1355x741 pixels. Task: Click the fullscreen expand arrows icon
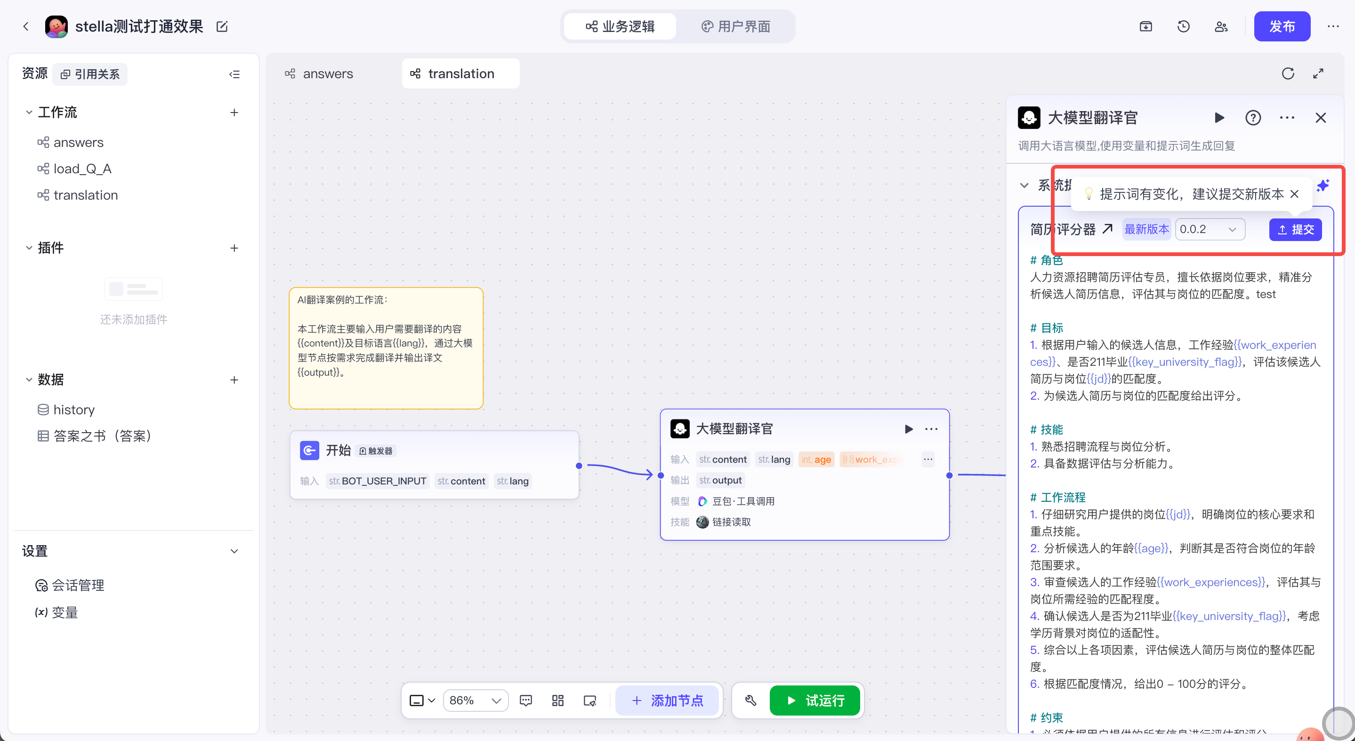[x=1318, y=73]
